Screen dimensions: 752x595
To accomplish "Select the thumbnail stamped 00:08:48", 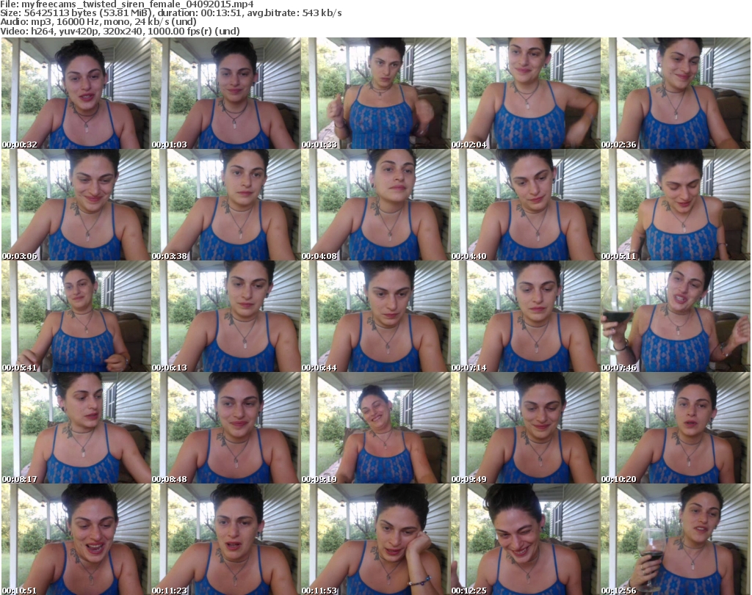I will [226, 428].
